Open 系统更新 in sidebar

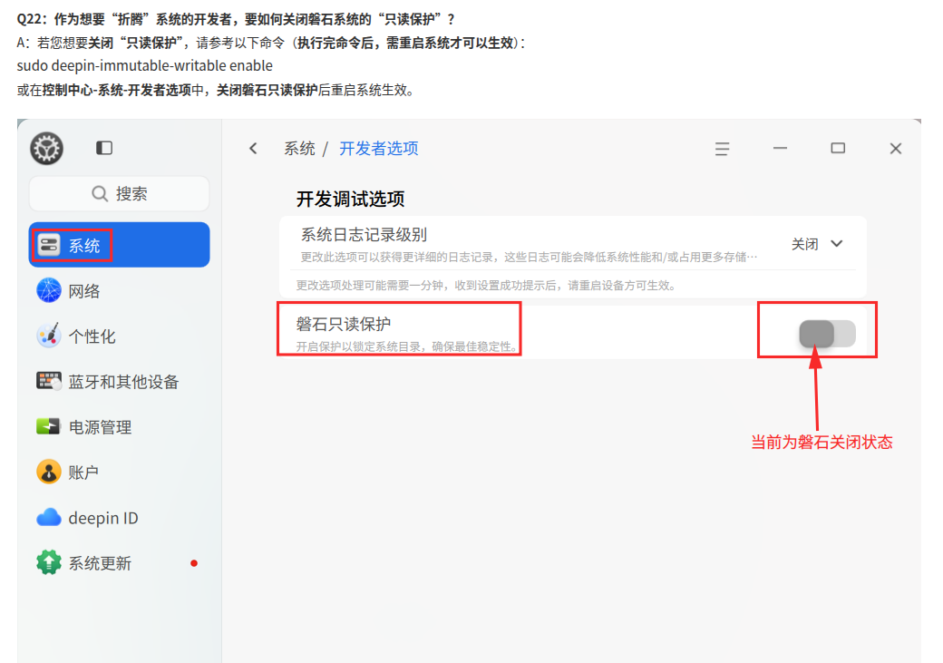(x=119, y=563)
